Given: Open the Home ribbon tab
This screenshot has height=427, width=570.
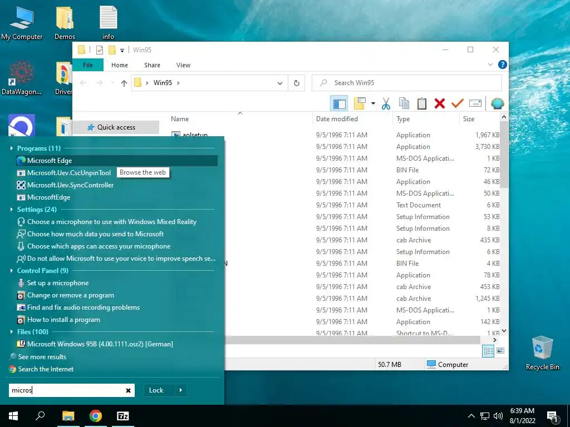Looking at the screenshot, I should click(120, 65).
